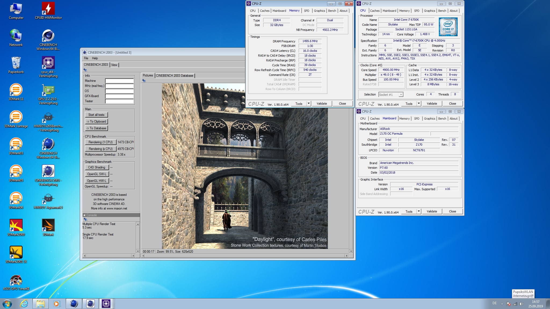The height and width of the screenshot is (309, 550).
Task: Click the DE language indicator
Action: pyautogui.click(x=494, y=303)
